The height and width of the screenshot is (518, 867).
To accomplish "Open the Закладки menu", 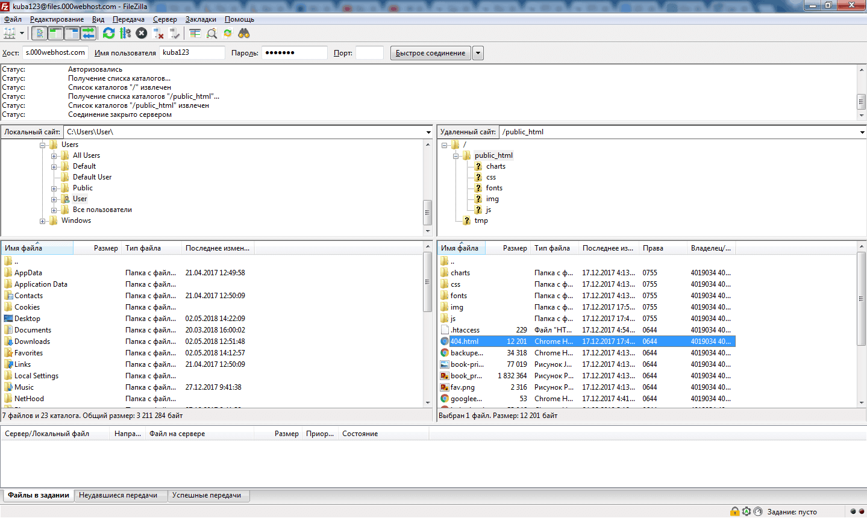I will click(x=201, y=19).
